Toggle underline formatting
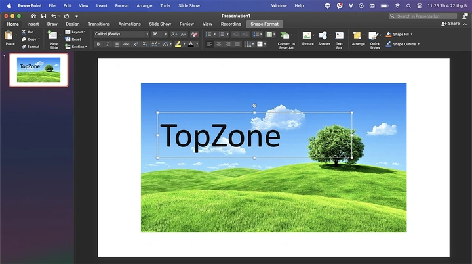Screen dimensions: 472x264 coord(117,44)
